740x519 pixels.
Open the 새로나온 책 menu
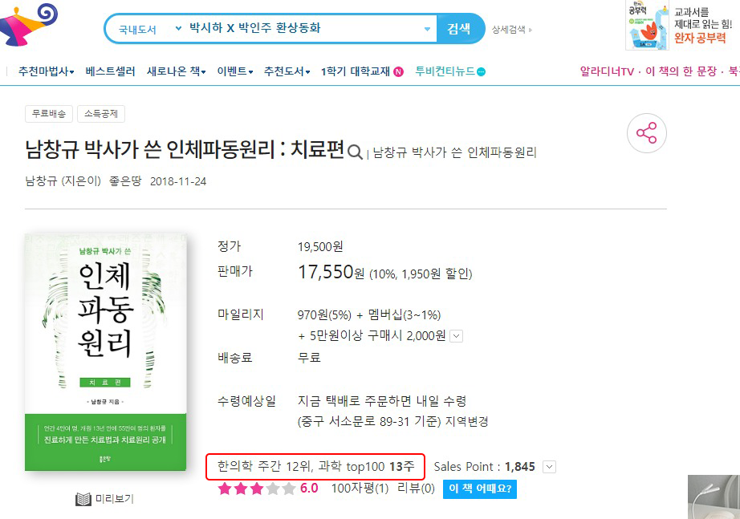point(176,71)
